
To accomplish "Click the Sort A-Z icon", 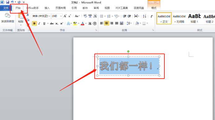I will [x=144, y=16].
